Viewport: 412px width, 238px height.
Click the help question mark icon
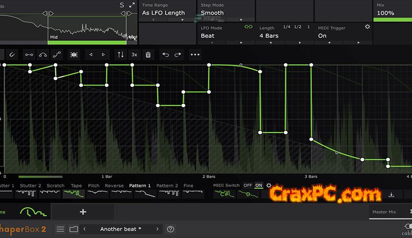tap(171, 229)
